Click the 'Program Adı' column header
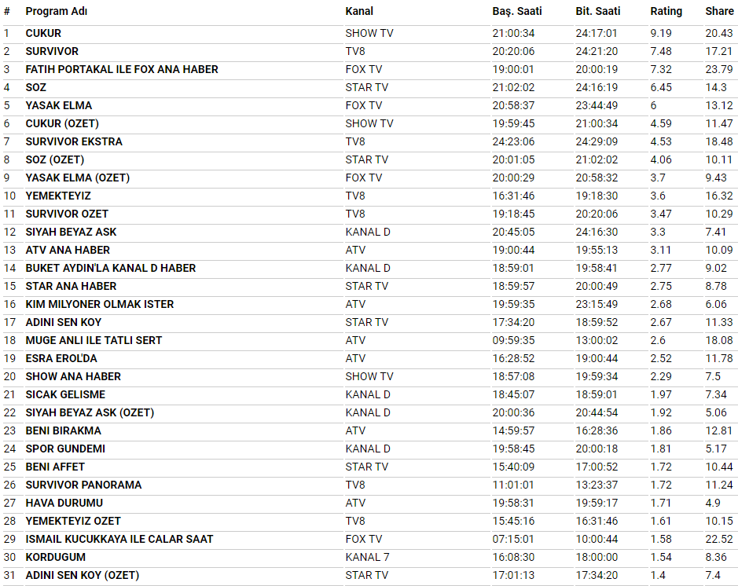The height and width of the screenshot is (586, 738). (57, 12)
